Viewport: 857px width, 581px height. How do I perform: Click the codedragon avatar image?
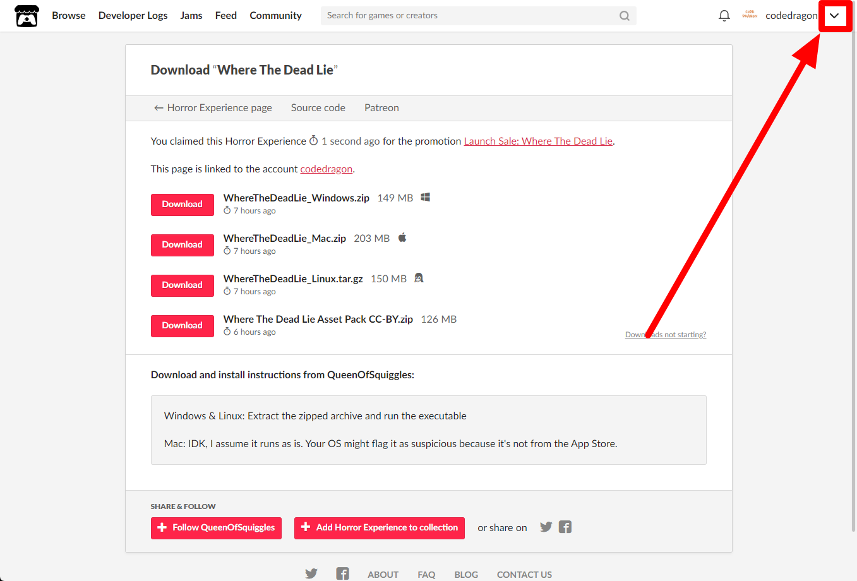(x=750, y=15)
